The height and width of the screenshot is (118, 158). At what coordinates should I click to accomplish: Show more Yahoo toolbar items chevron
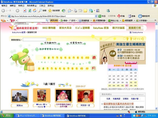(155, 20)
